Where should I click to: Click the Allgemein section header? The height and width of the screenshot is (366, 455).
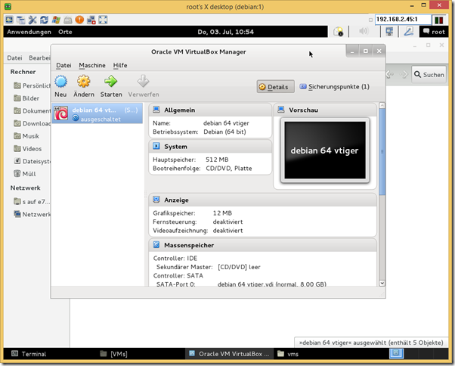point(210,110)
